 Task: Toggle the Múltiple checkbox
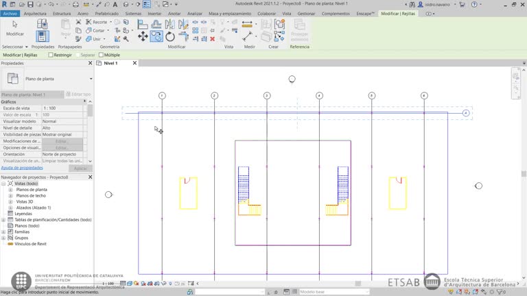(102, 55)
